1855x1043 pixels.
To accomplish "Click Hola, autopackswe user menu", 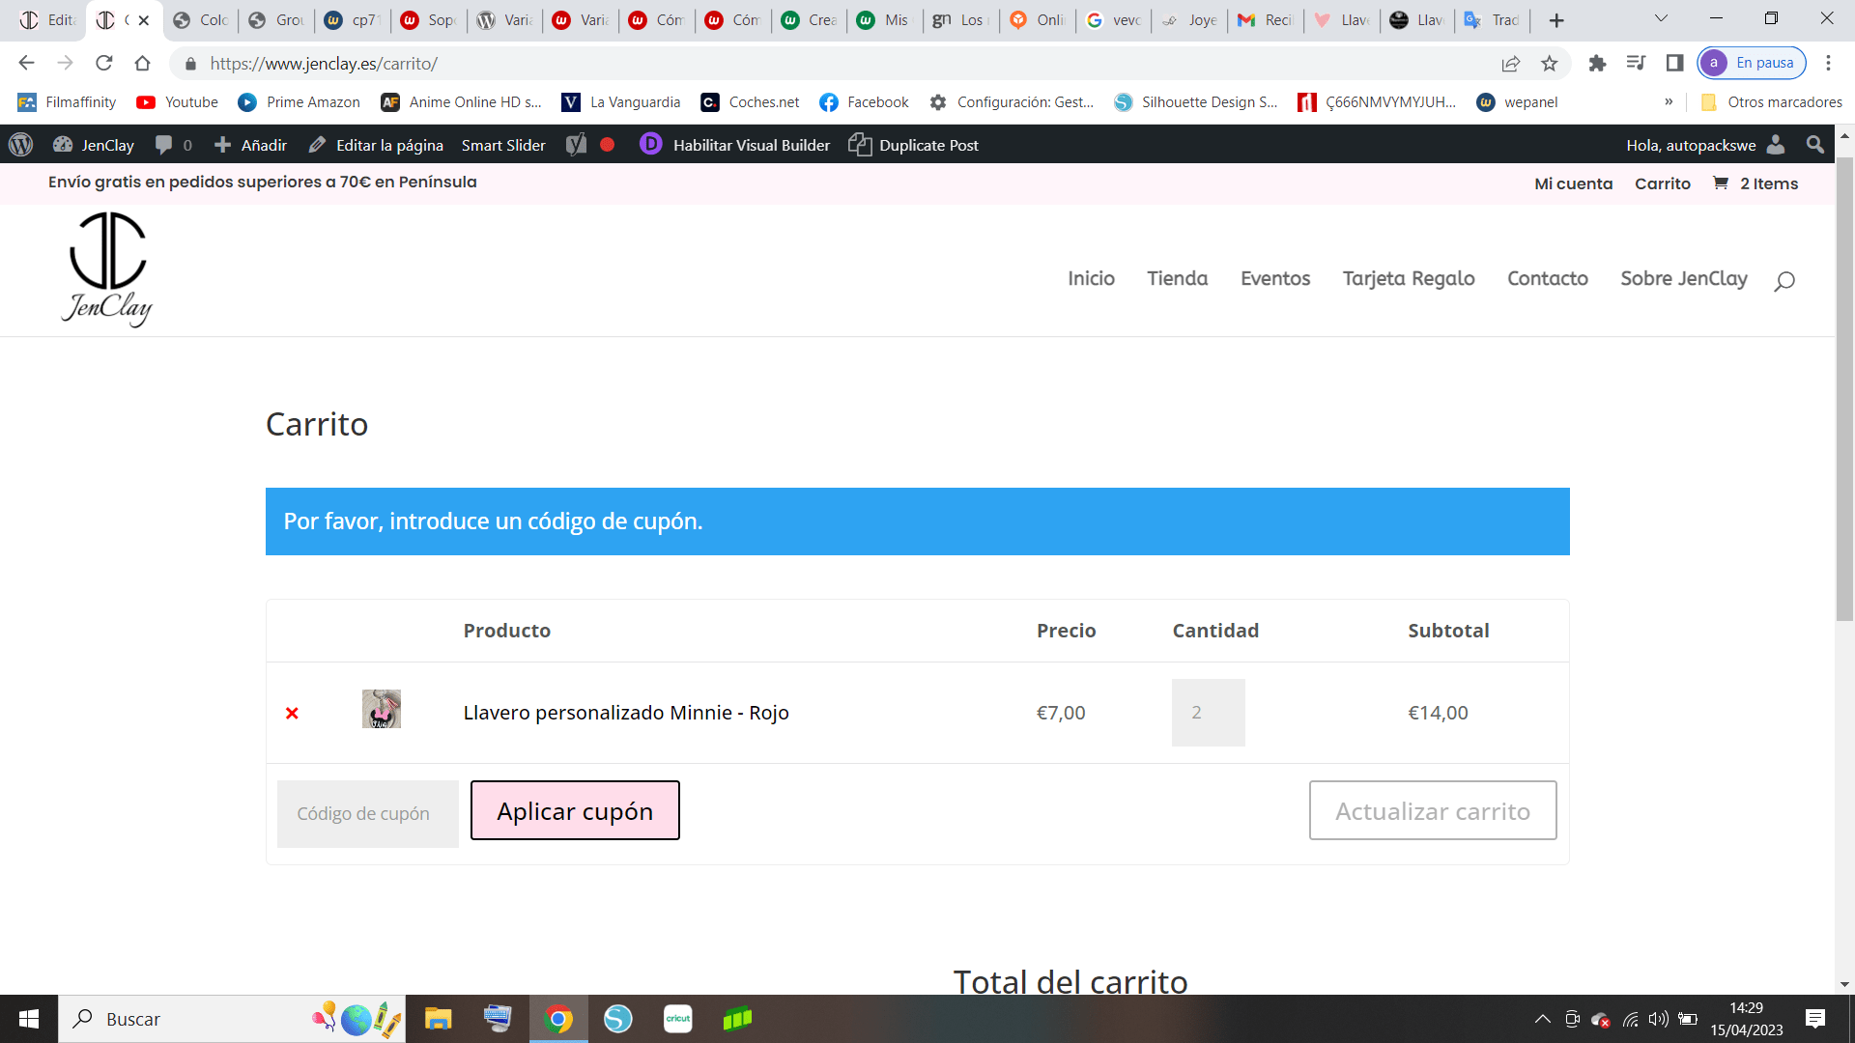I will [1705, 145].
